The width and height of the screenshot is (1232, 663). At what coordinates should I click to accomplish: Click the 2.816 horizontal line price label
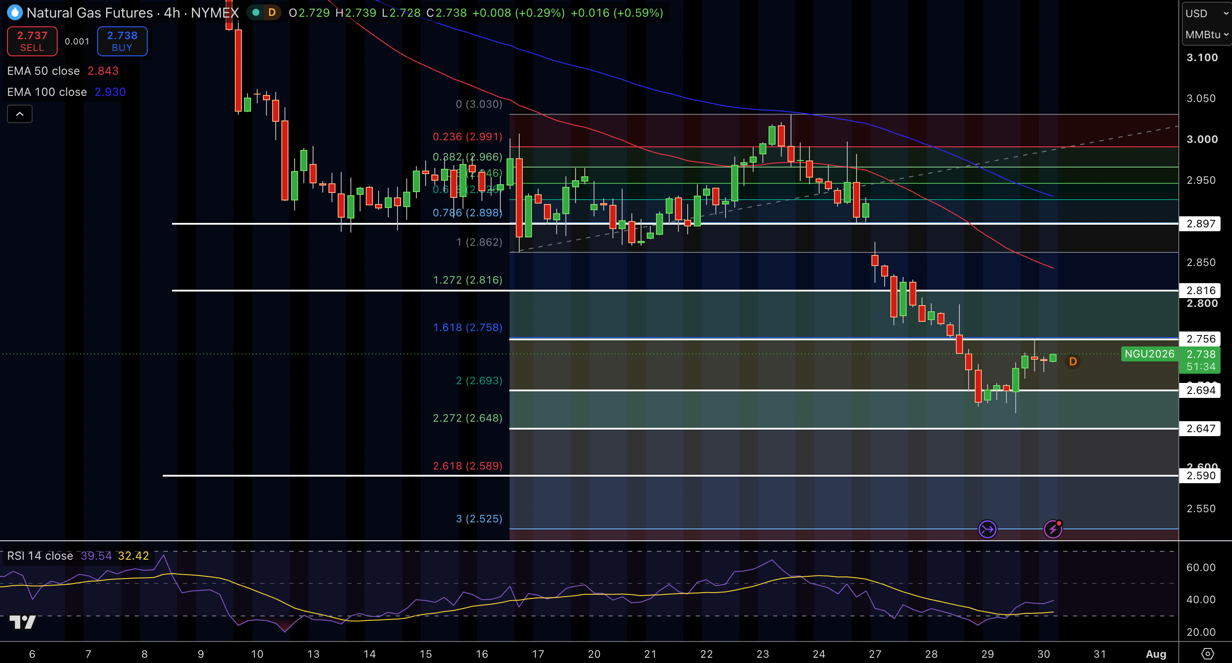click(x=1200, y=290)
